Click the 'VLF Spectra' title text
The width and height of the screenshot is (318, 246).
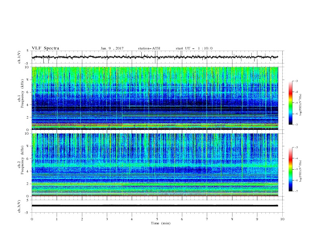pos(45,48)
